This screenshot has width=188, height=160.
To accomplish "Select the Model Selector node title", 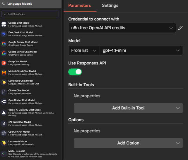I will (17, 151).
